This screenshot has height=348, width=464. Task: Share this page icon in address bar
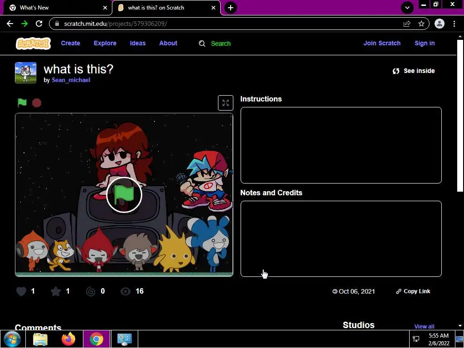tap(407, 24)
